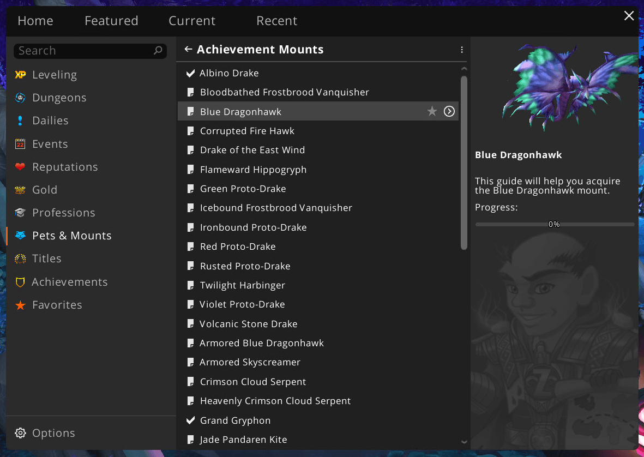Viewport: 644px width, 457px height.
Task: Switch to the Current tab
Action: coord(192,21)
